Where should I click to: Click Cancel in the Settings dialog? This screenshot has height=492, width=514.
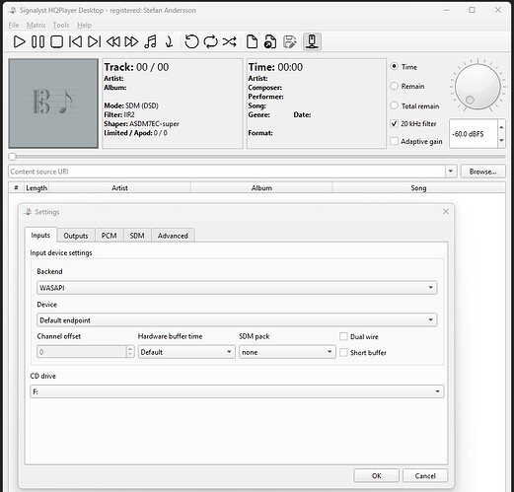tap(425, 475)
